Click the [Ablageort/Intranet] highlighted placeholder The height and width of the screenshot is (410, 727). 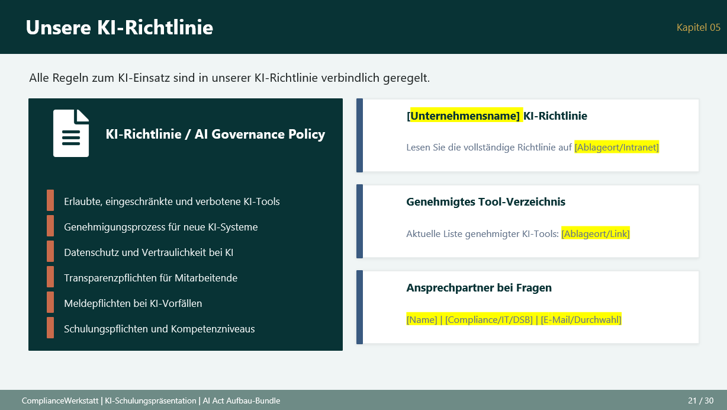tap(617, 147)
